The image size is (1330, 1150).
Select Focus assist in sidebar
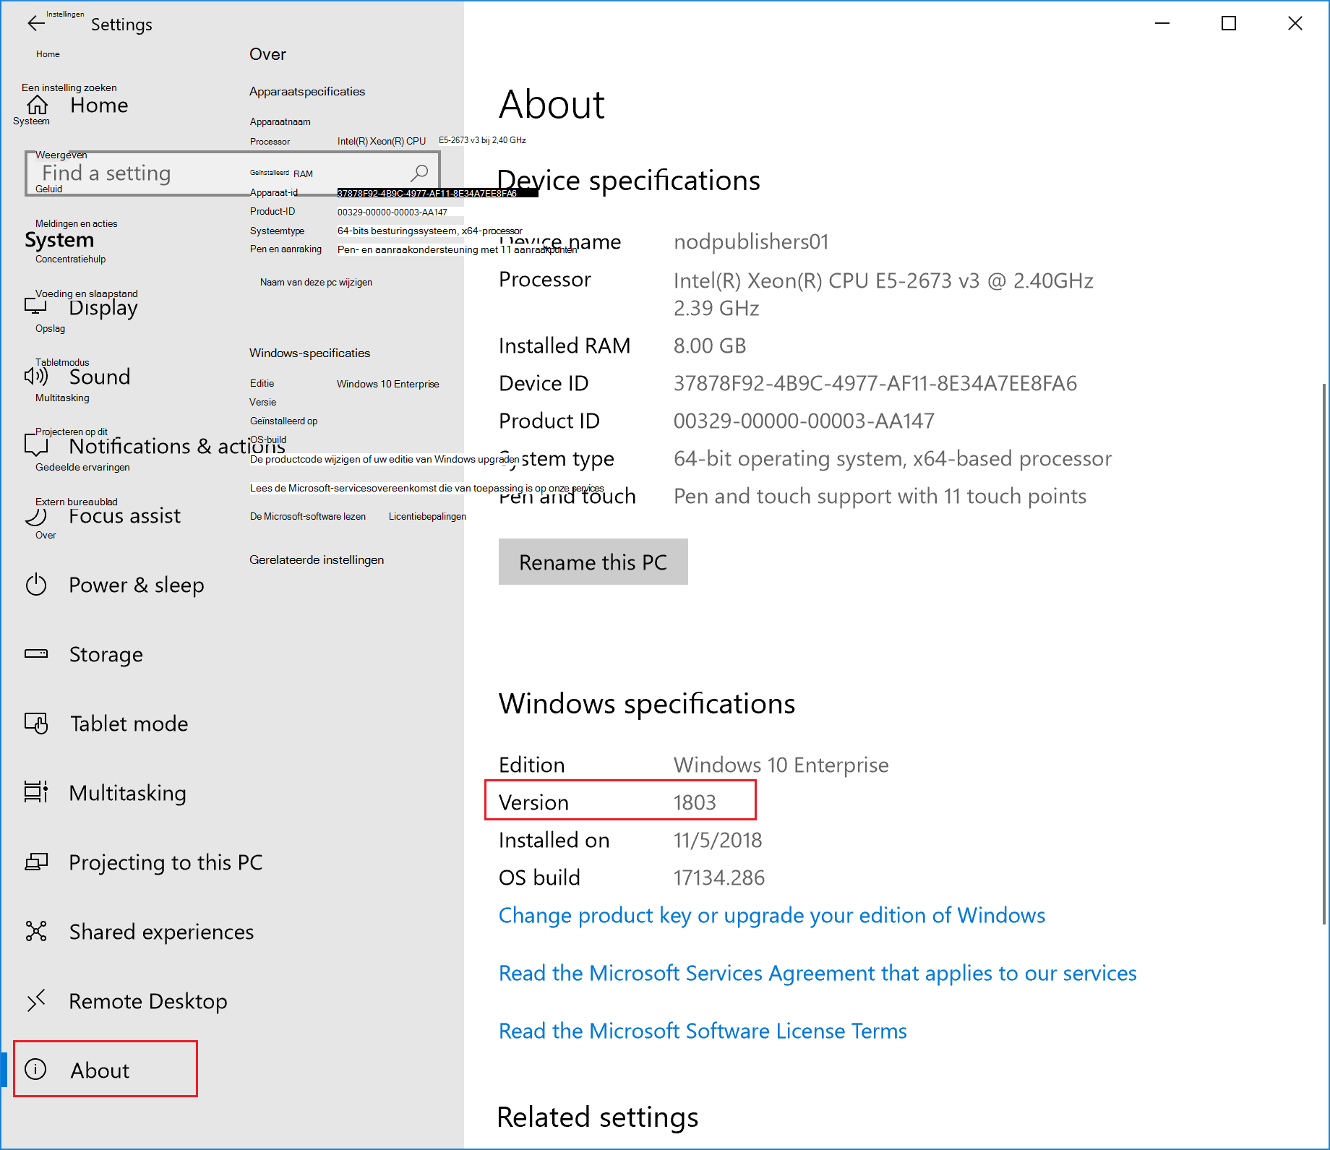click(125, 516)
